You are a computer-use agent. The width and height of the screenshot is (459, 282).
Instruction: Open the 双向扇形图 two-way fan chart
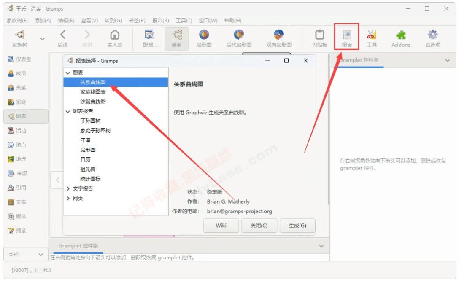[279, 38]
